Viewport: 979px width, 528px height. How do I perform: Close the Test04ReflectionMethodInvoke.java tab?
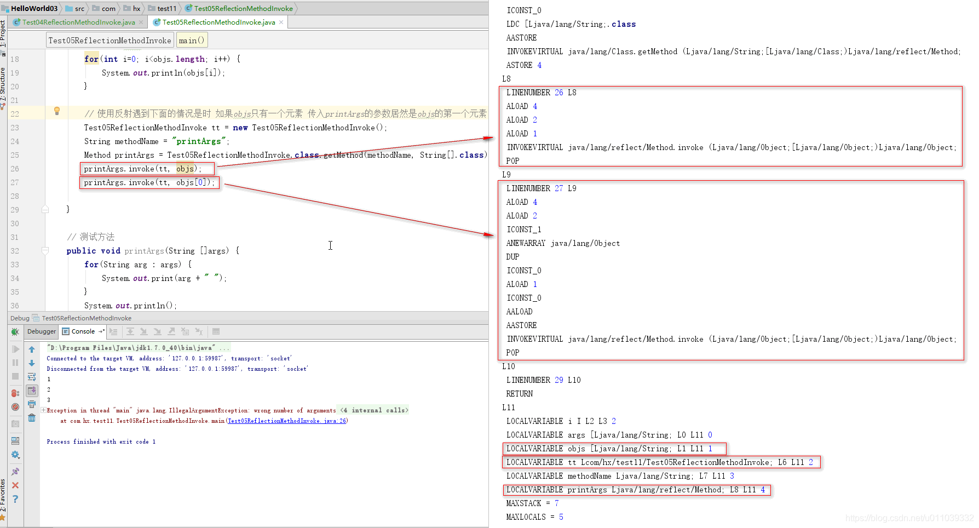coord(141,22)
